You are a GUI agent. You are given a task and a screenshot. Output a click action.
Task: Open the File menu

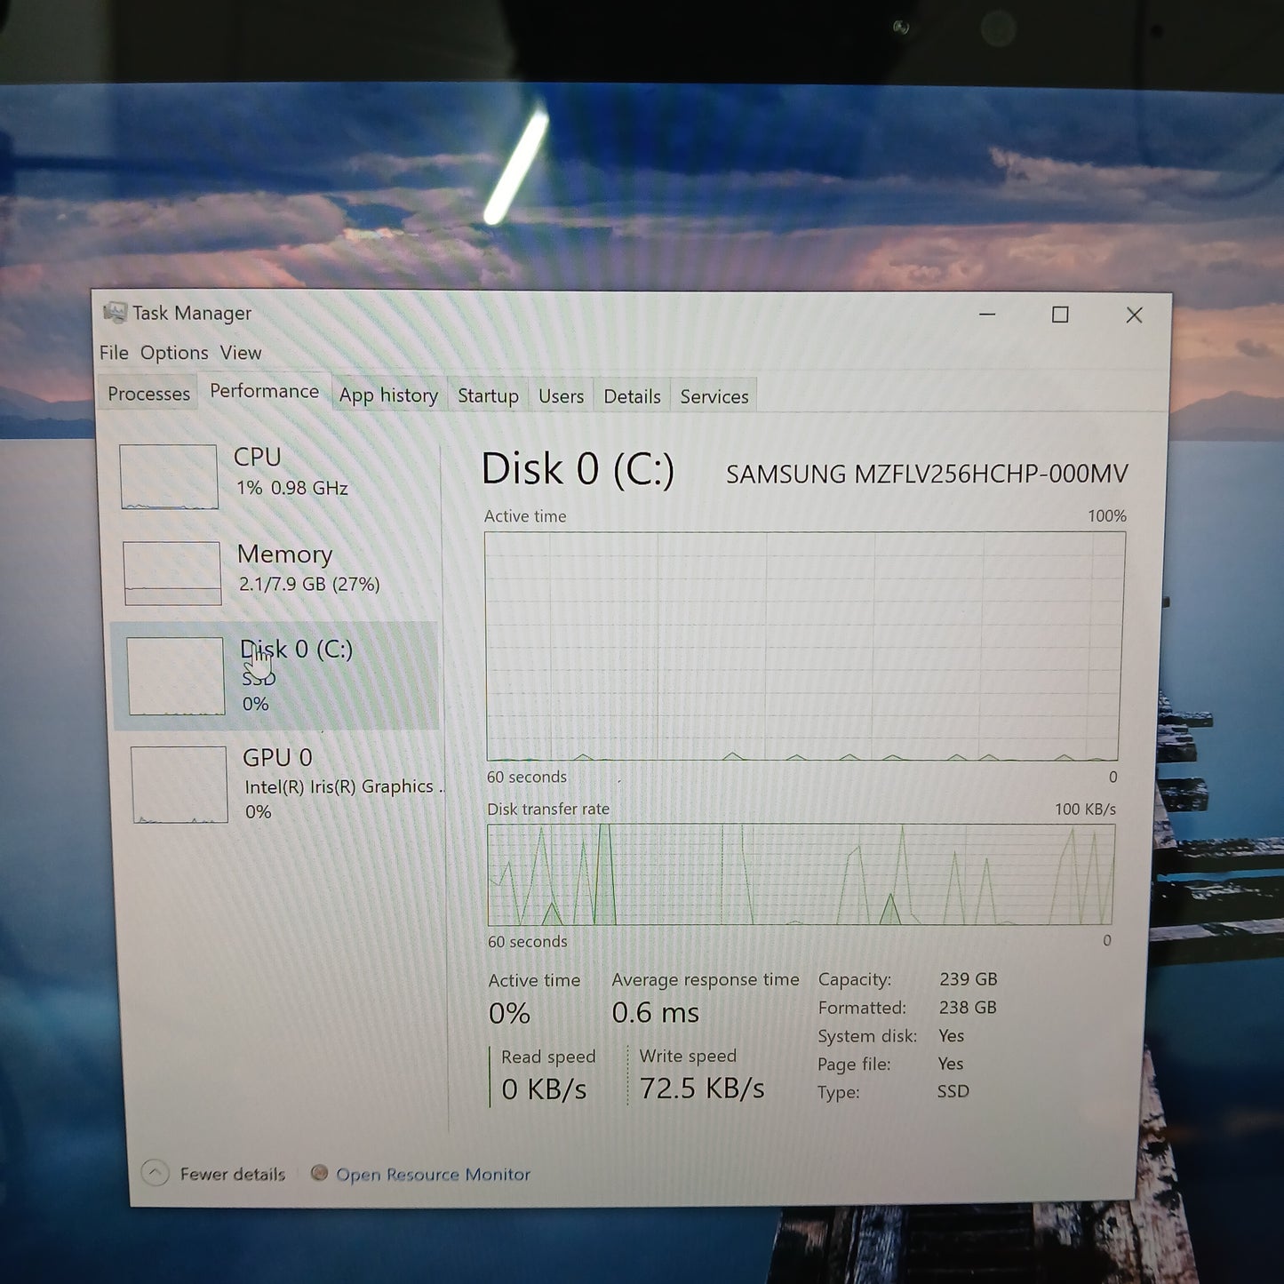pyautogui.click(x=114, y=353)
